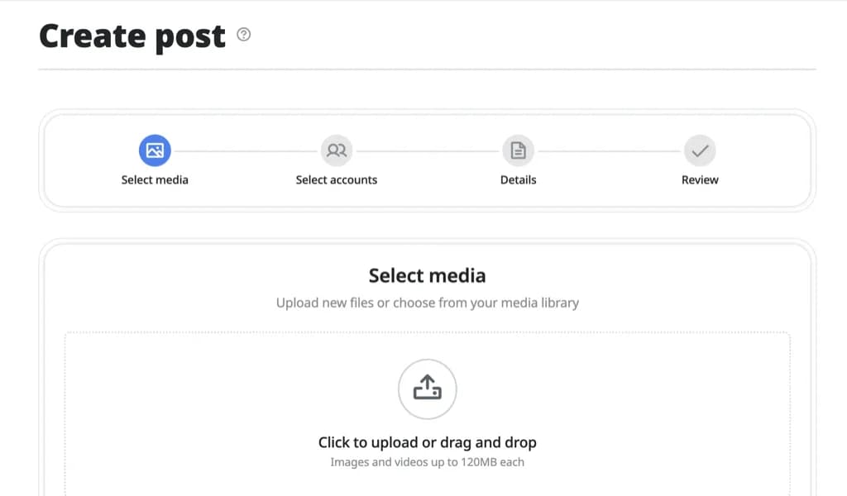Click the circular upload tray icon
The width and height of the screenshot is (847, 496).
click(x=428, y=389)
